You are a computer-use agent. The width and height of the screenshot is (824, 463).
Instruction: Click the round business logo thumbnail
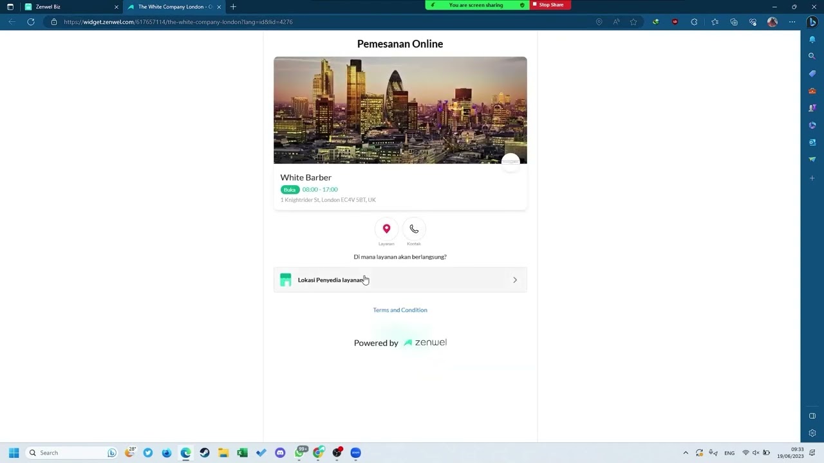[510, 162]
